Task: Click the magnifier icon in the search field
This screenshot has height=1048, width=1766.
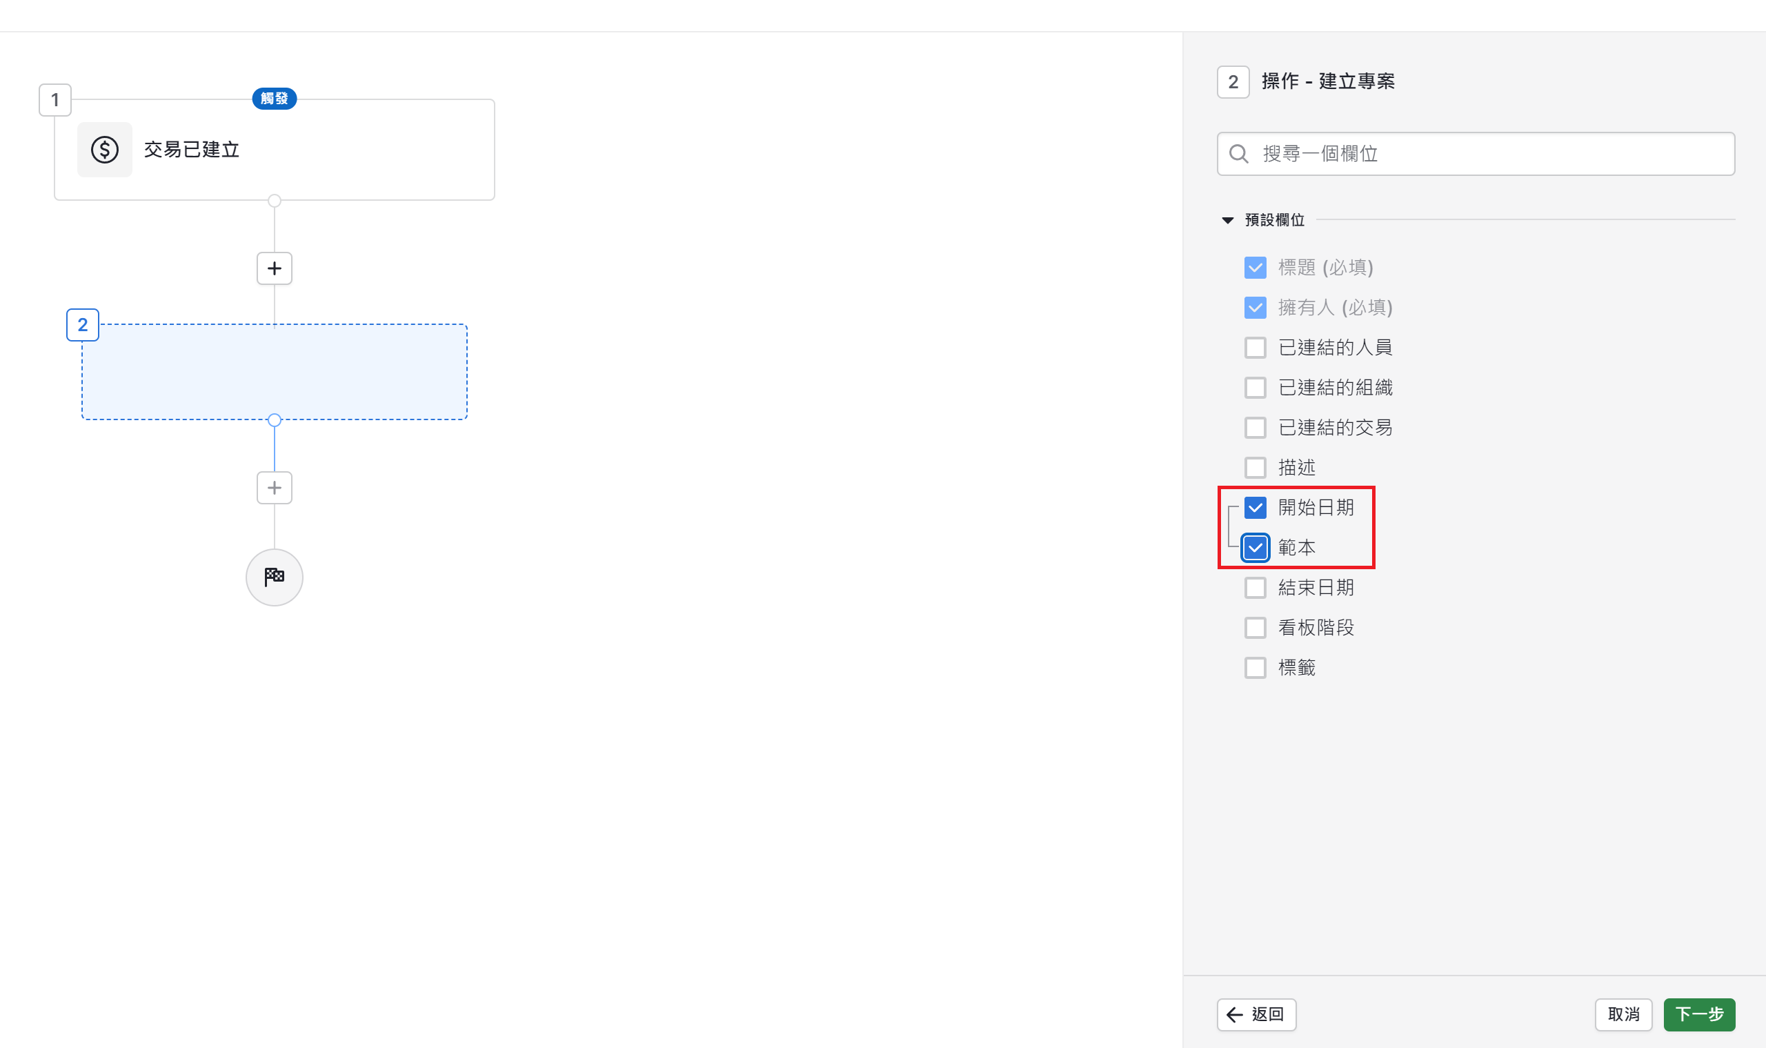Action: 1238,154
